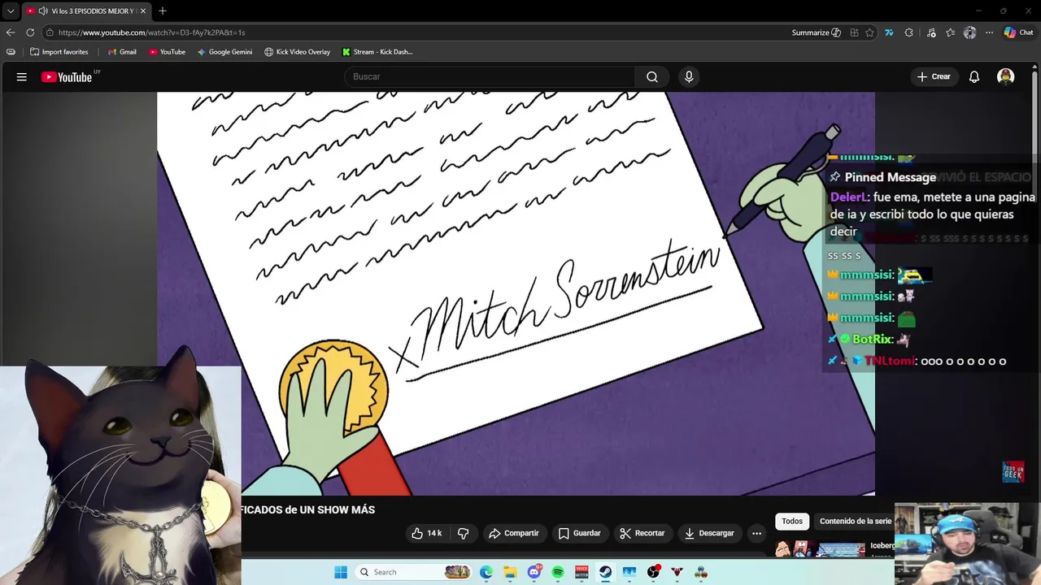1041x585 pixels.
Task: Open OBS Studio from taskbar
Action: click(x=653, y=572)
